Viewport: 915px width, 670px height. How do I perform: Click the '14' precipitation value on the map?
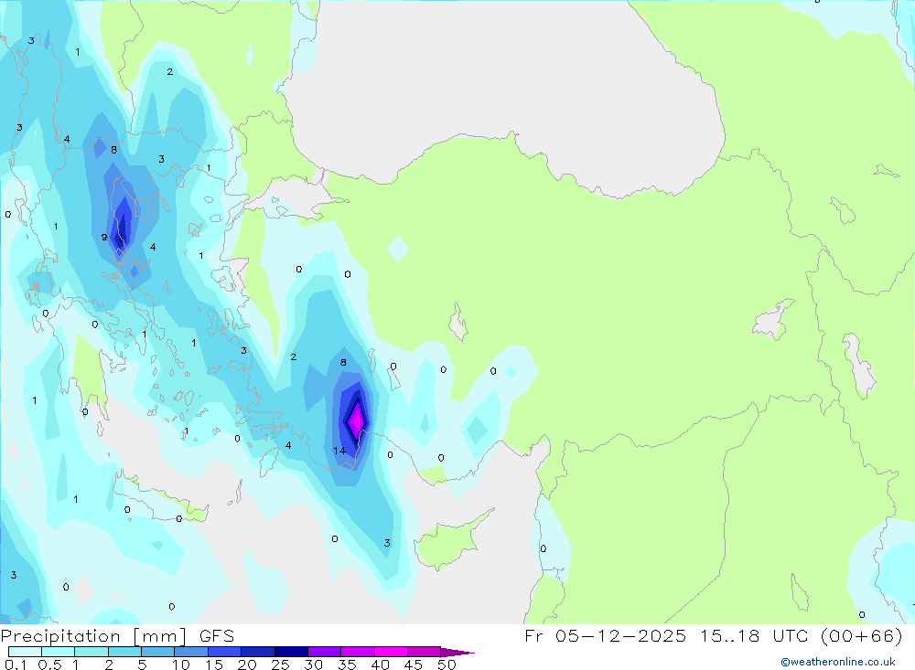coord(339,451)
